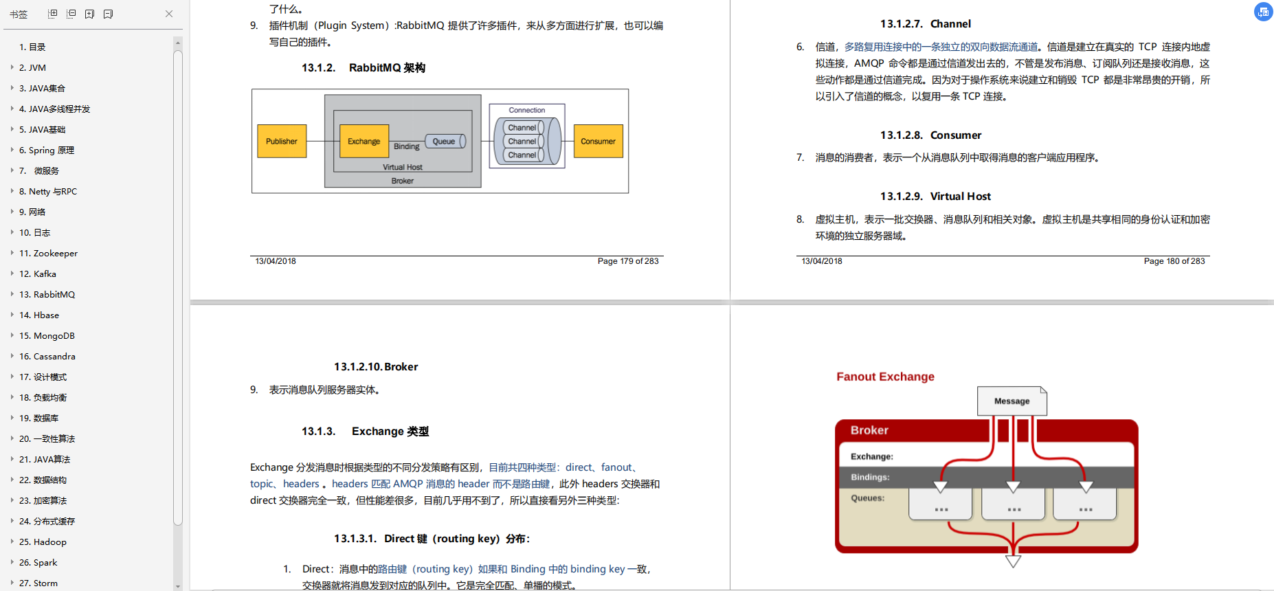Image resolution: width=1274 pixels, height=591 pixels.
Task: Open the '23. 加密算法' bookmark
Action: click(43, 500)
